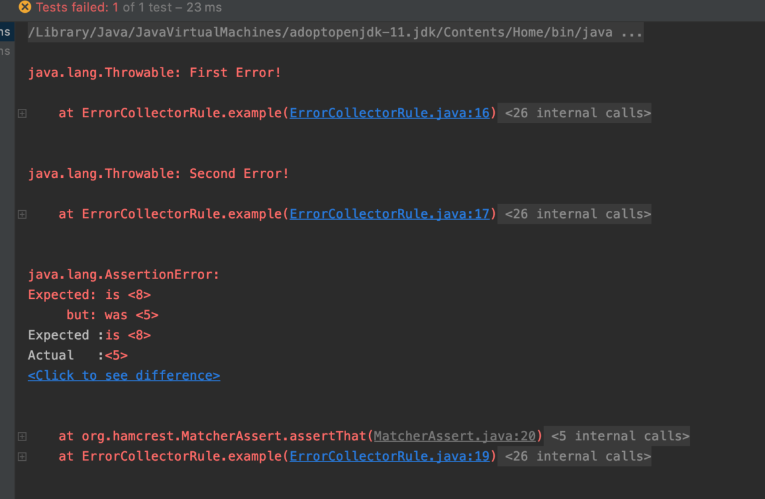
Task: Select the First Error throwable message text
Action: pos(154,72)
